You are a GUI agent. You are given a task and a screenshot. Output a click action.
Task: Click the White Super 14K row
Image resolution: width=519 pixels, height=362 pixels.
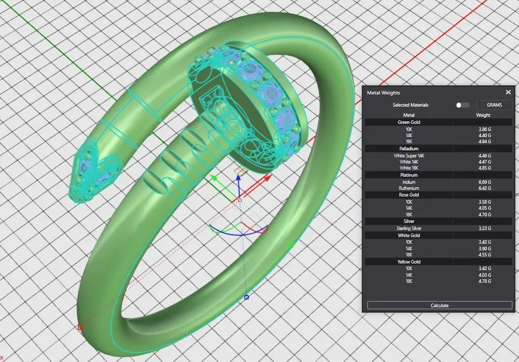tap(439, 155)
